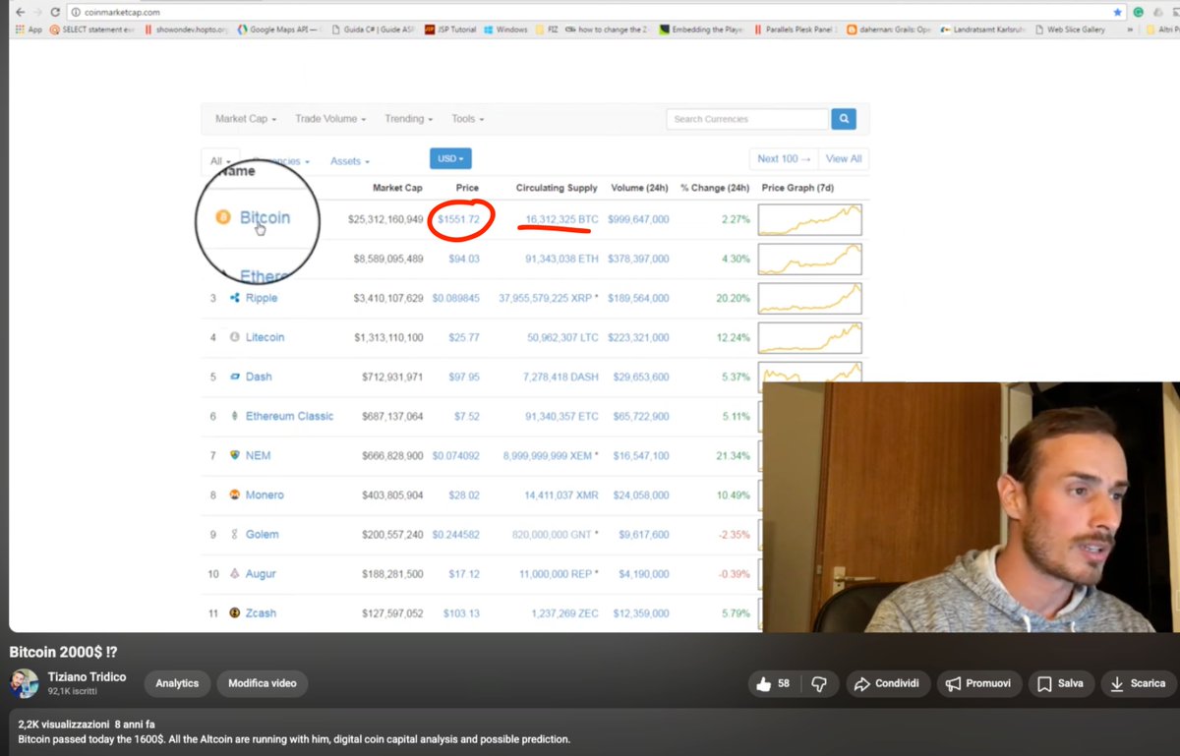This screenshot has width=1180, height=756.
Task: Sort by Market Cap column header
Action: coord(397,188)
